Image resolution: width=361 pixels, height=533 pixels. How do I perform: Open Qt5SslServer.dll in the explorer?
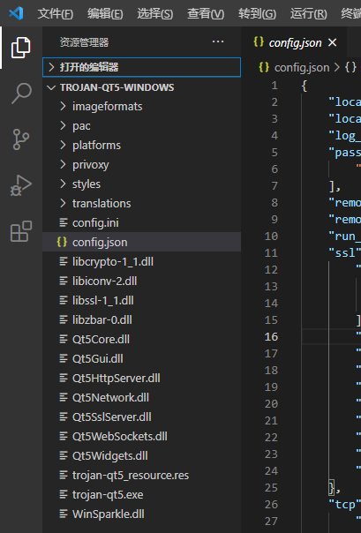click(x=142, y=417)
